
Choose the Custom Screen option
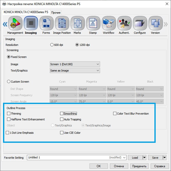9,82
